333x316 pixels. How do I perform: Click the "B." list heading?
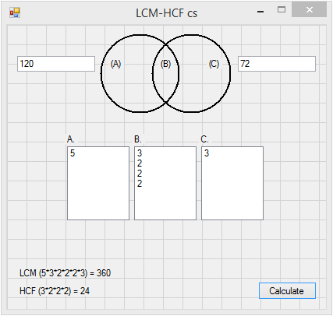pyautogui.click(x=138, y=139)
